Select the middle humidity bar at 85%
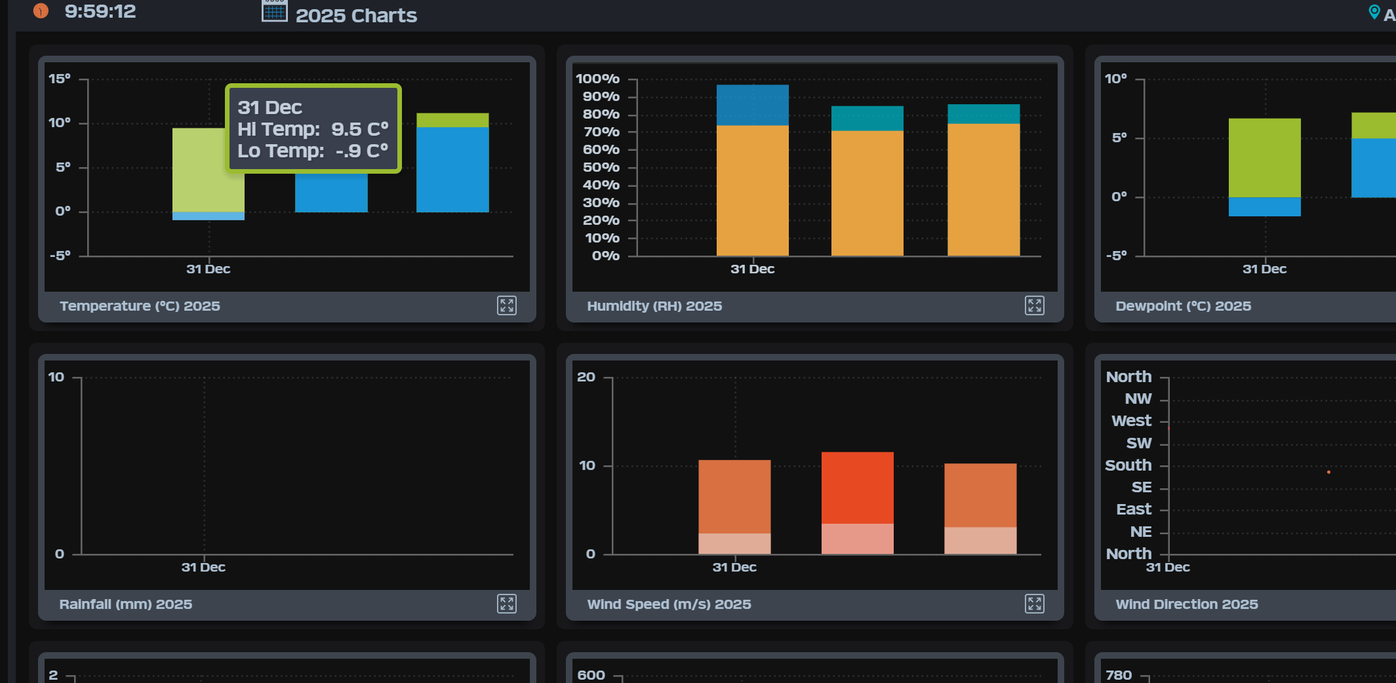Image resolution: width=1396 pixels, height=683 pixels. (x=868, y=181)
